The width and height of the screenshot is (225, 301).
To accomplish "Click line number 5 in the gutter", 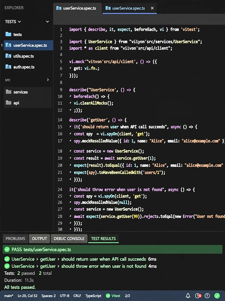I will pos(61,61).
